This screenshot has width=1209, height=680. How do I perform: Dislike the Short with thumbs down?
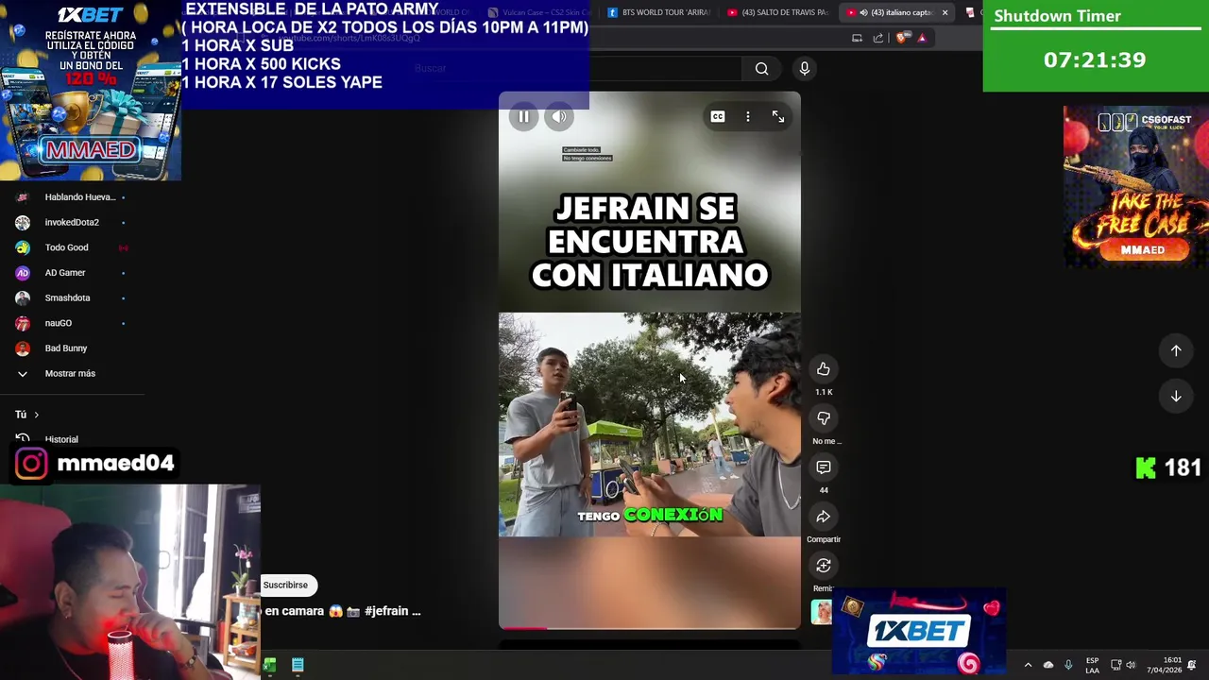[824, 418]
